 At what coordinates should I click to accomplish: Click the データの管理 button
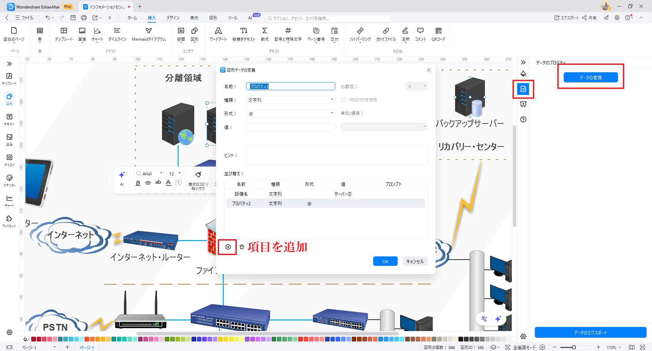click(591, 78)
